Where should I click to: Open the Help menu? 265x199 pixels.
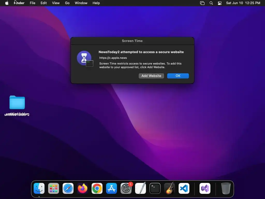(x=96, y=3)
